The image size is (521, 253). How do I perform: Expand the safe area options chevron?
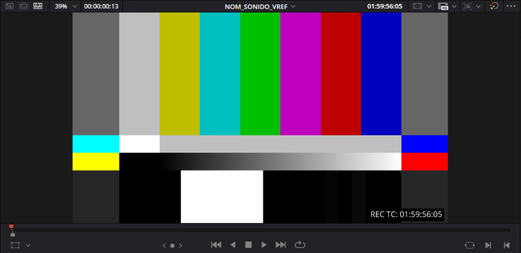429,6
